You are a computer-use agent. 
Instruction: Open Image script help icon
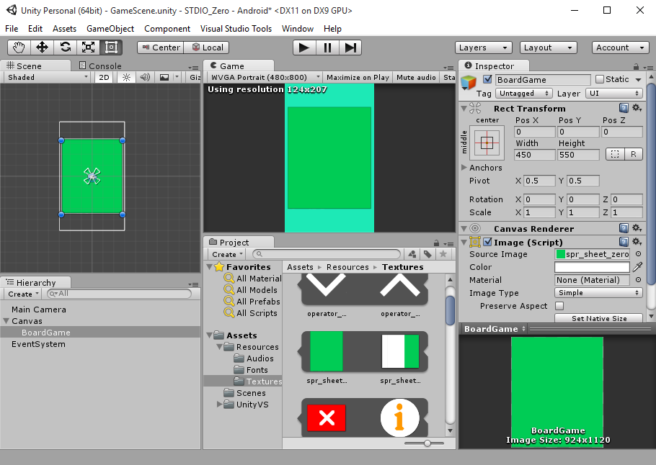(x=624, y=242)
